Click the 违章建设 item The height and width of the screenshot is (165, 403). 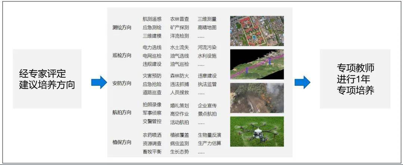(207, 76)
